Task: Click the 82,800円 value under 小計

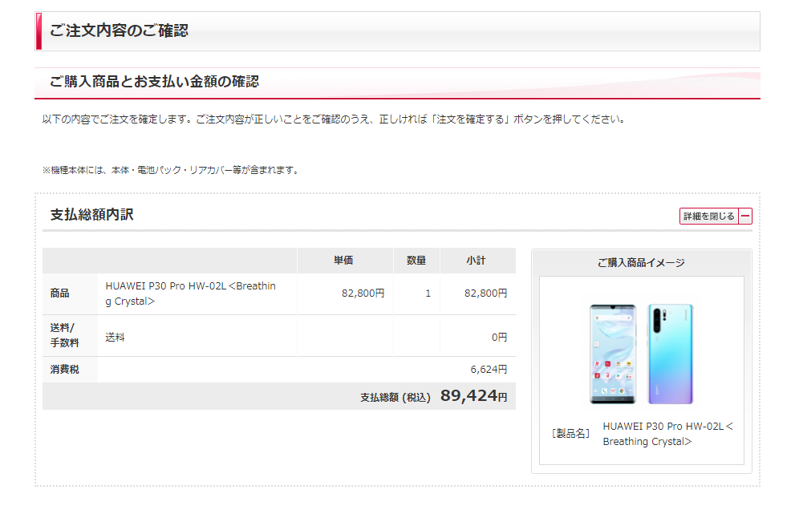Action: pyautogui.click(x=486, y=293)
